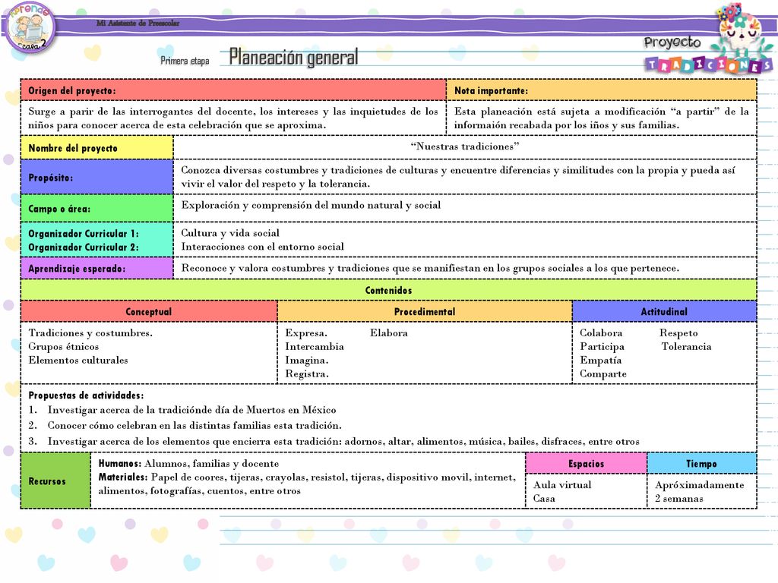Select "Exploración y comprensión del mundo natural y social"
The height and width of the screenshot is (583, 778).
pos(311,205)
